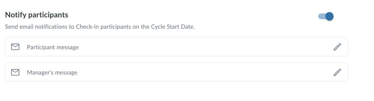Open the Participant message row
374x101 pixels.
176,47
